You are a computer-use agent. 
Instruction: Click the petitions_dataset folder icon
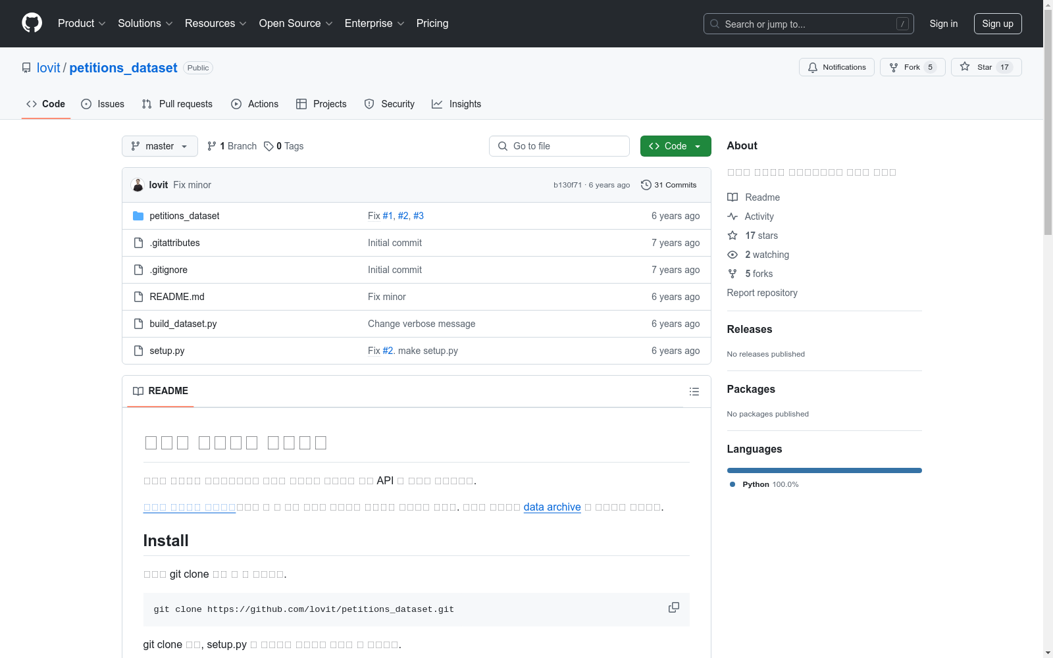[x=138, y=216]
